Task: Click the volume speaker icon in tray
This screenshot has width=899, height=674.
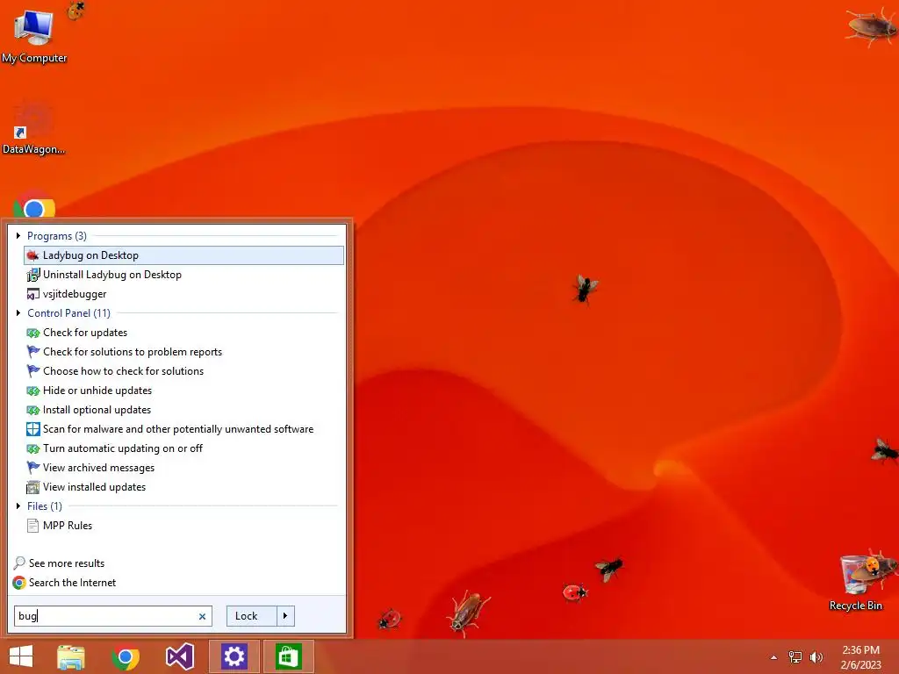Action: (816, 657)
